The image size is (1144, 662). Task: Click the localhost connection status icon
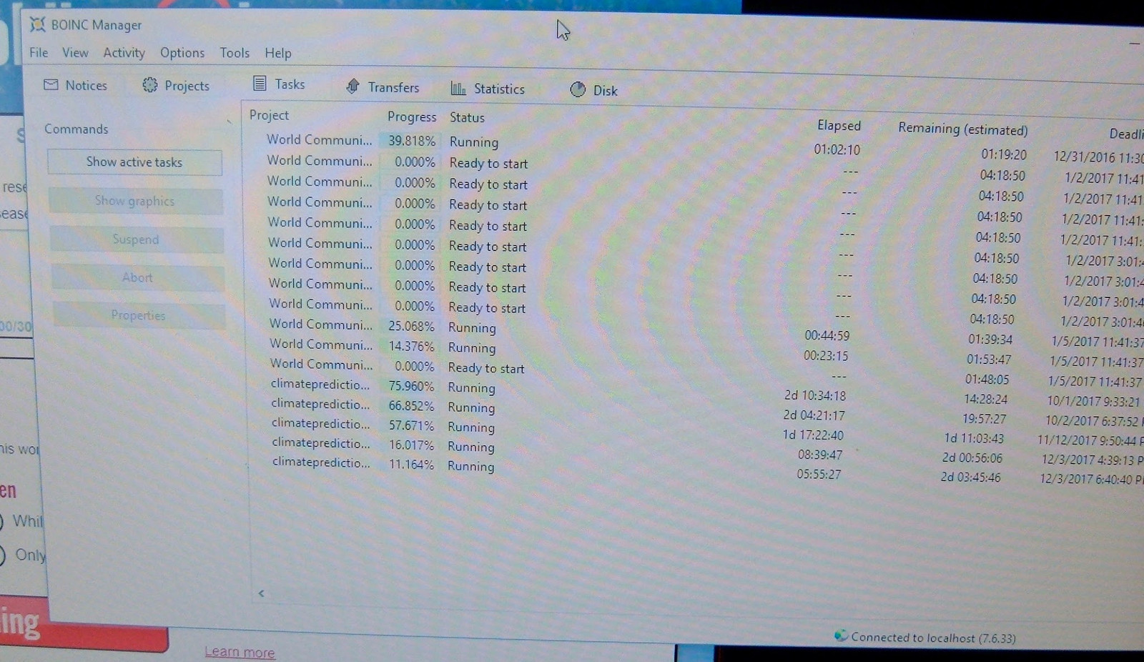point(841,636)
